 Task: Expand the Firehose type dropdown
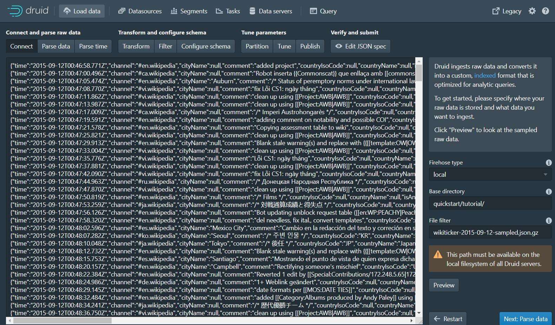click(490, 175)
